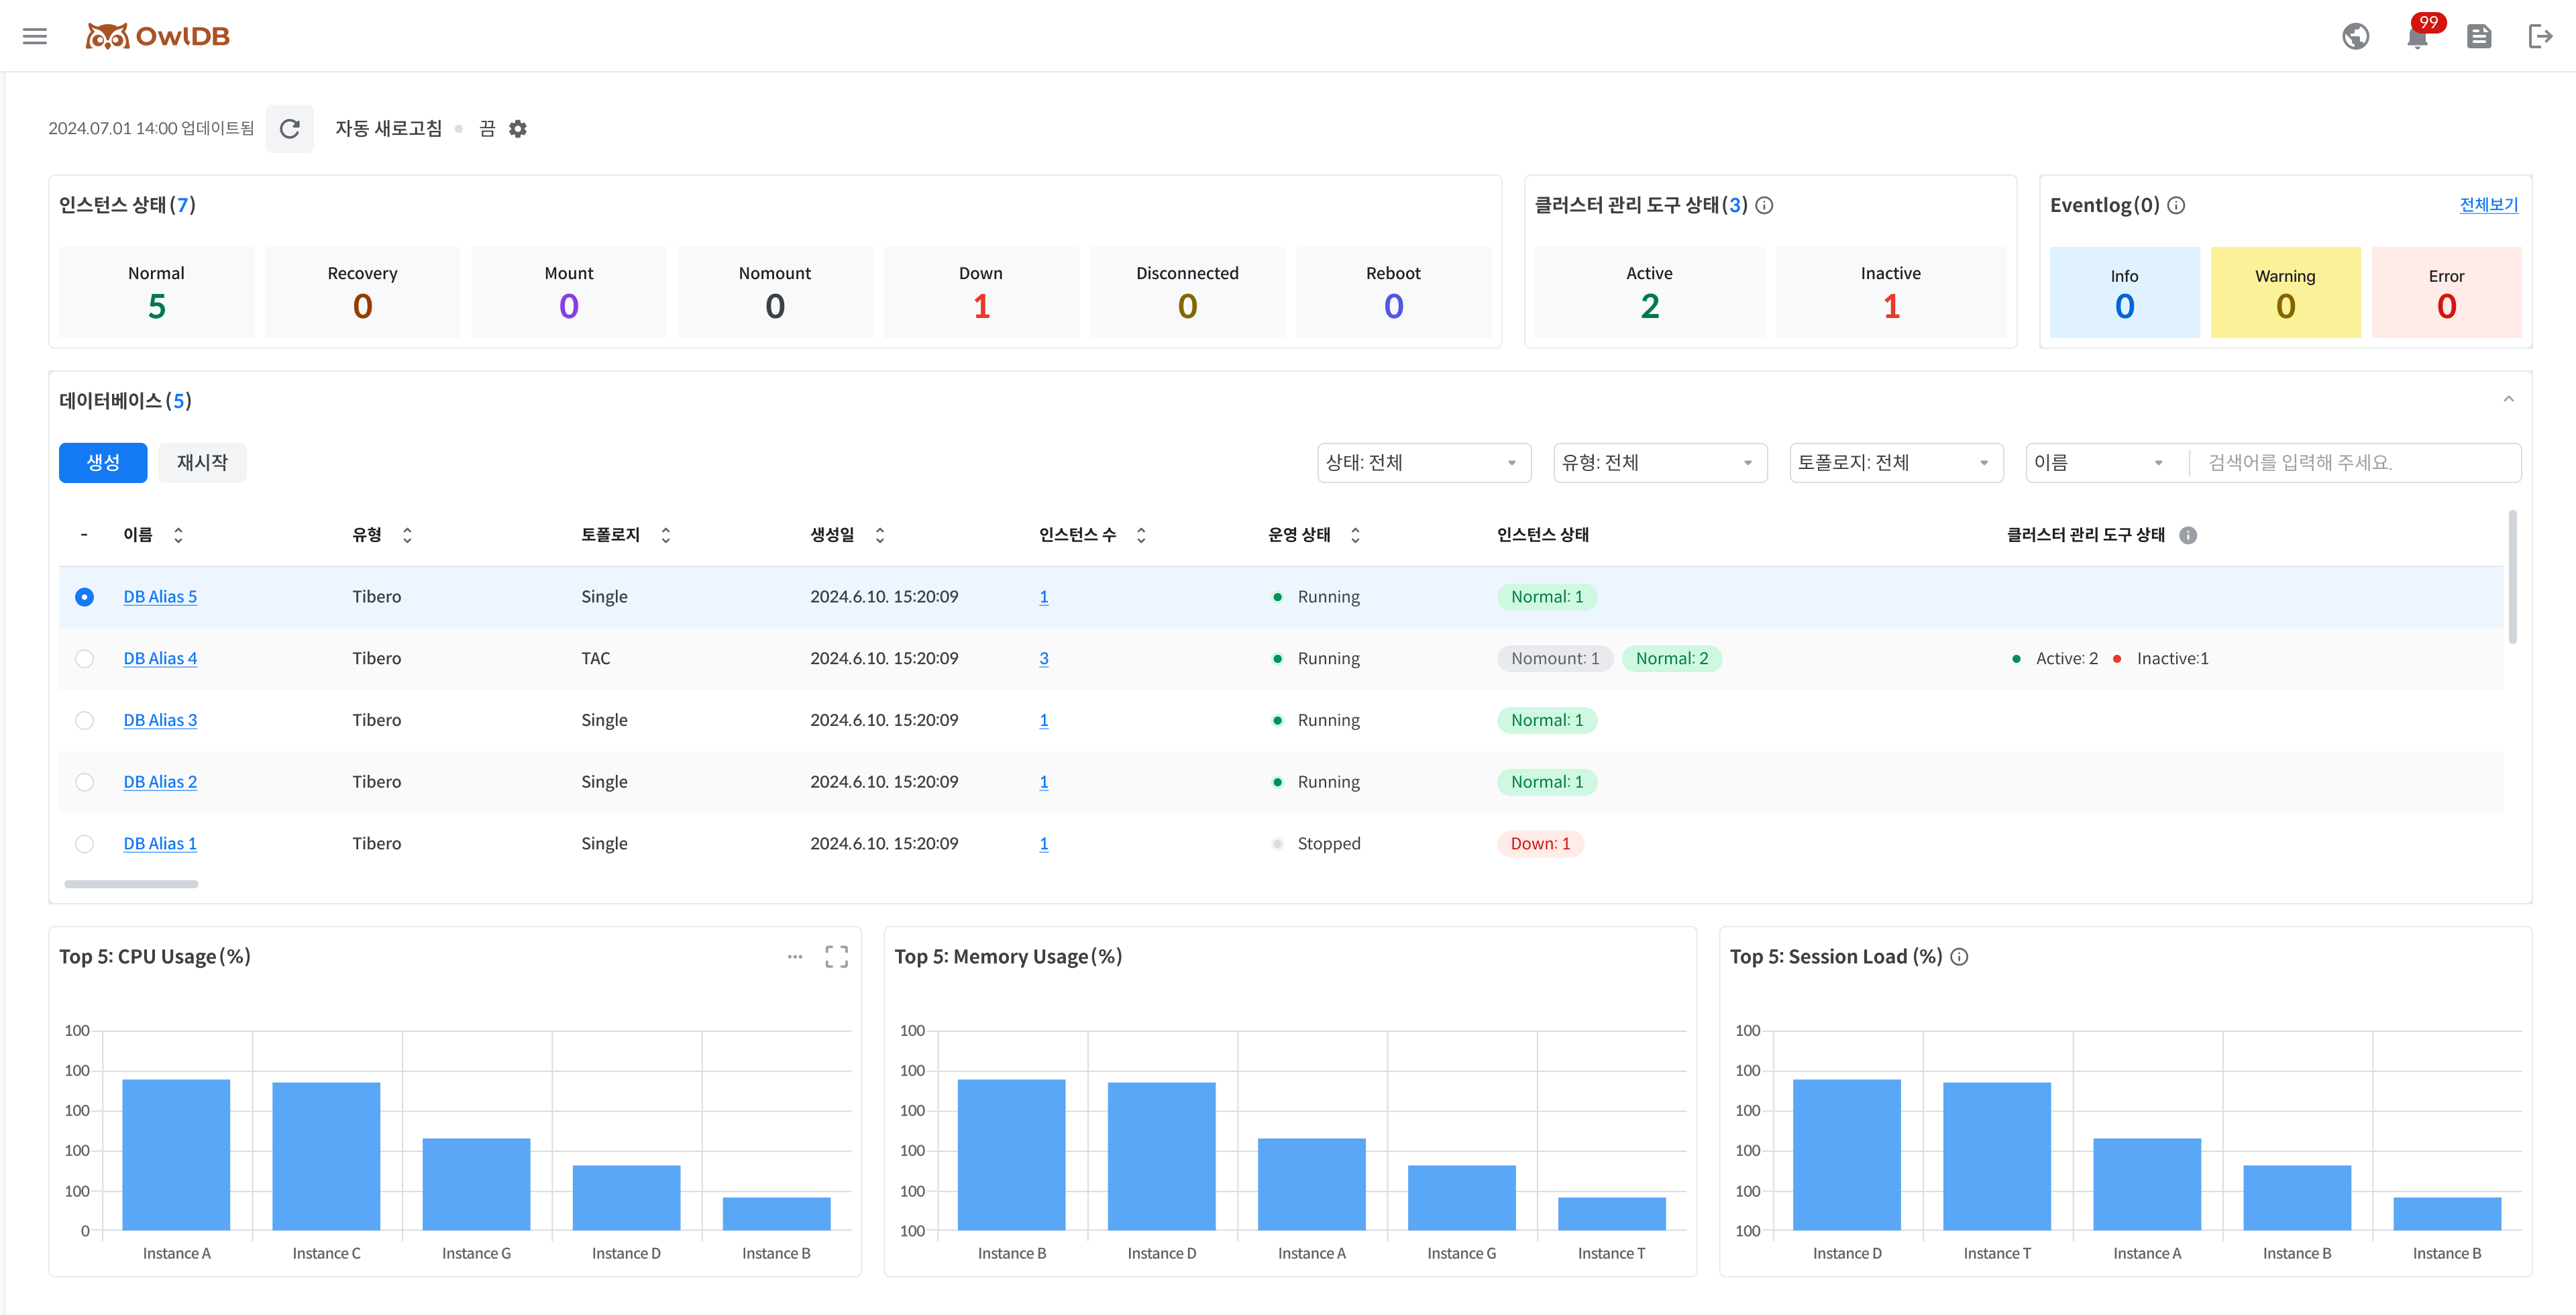Click the search keyword input field
Screen dimensions: 2576x1315
[x=2355, y=463]
